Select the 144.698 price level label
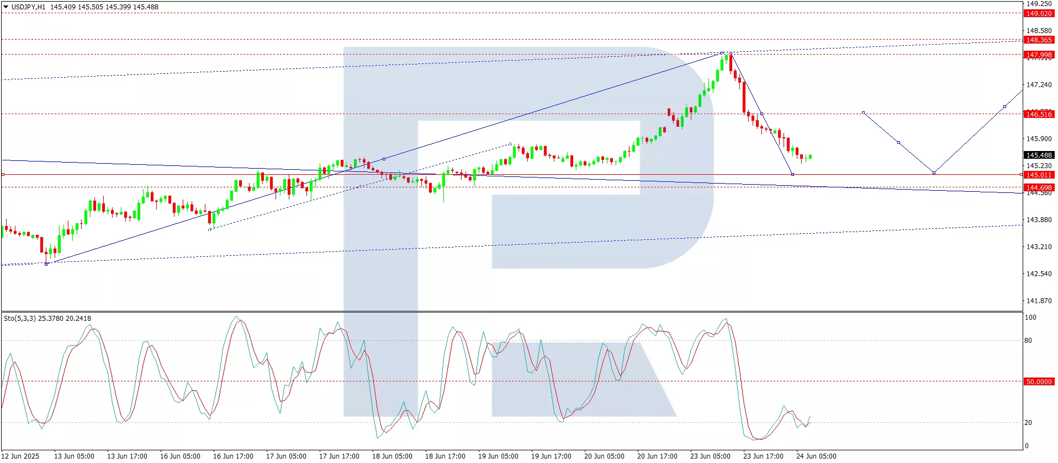Viewport: 1058px width, 463px height. pyautogui.click(x=1039, y=187)
